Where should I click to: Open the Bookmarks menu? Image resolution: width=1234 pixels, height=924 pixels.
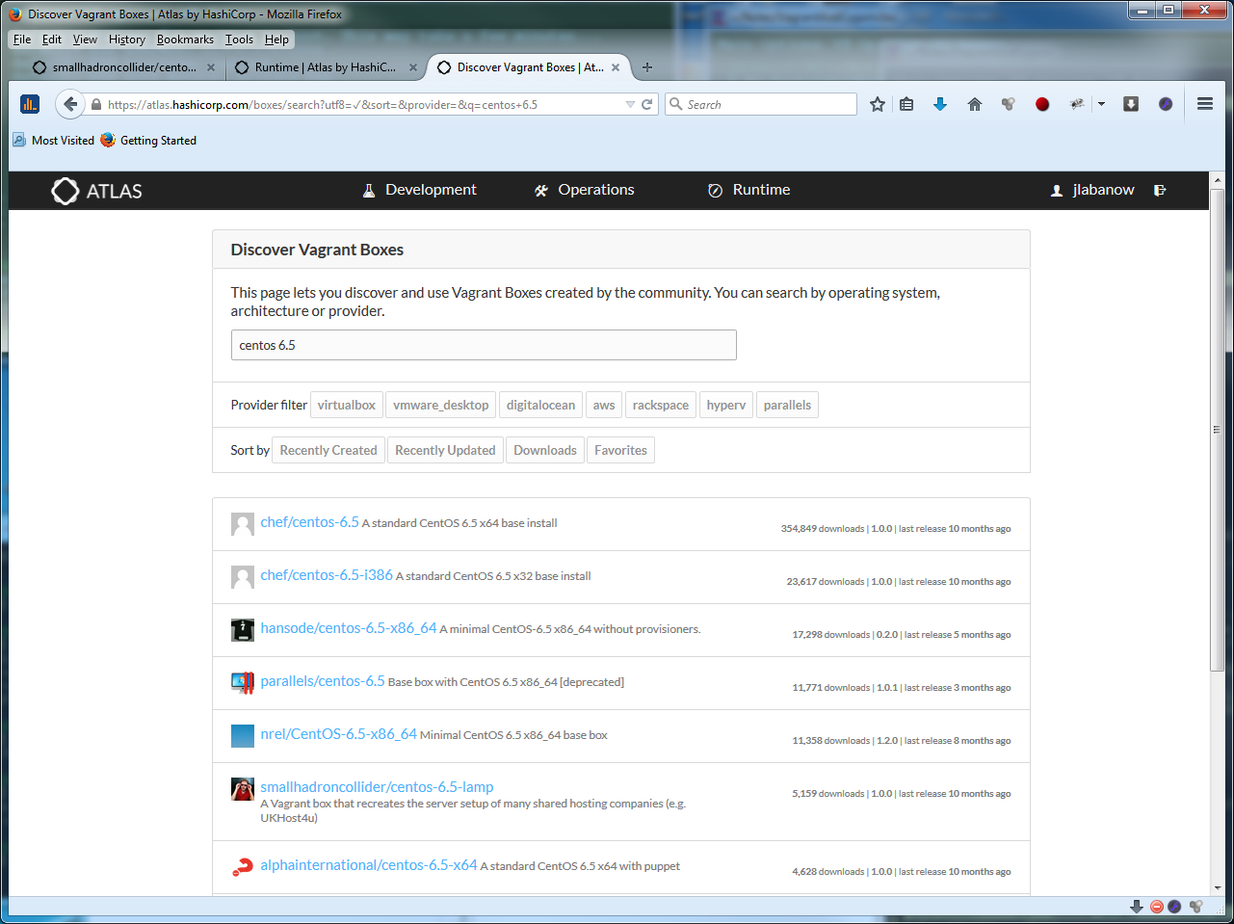(x=185, y=40)
